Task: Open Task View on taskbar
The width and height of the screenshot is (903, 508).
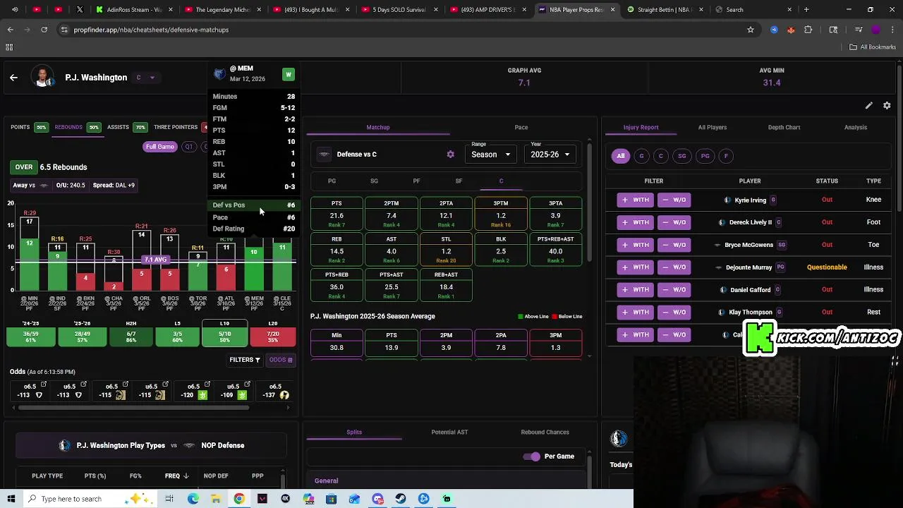Action: 169,499
